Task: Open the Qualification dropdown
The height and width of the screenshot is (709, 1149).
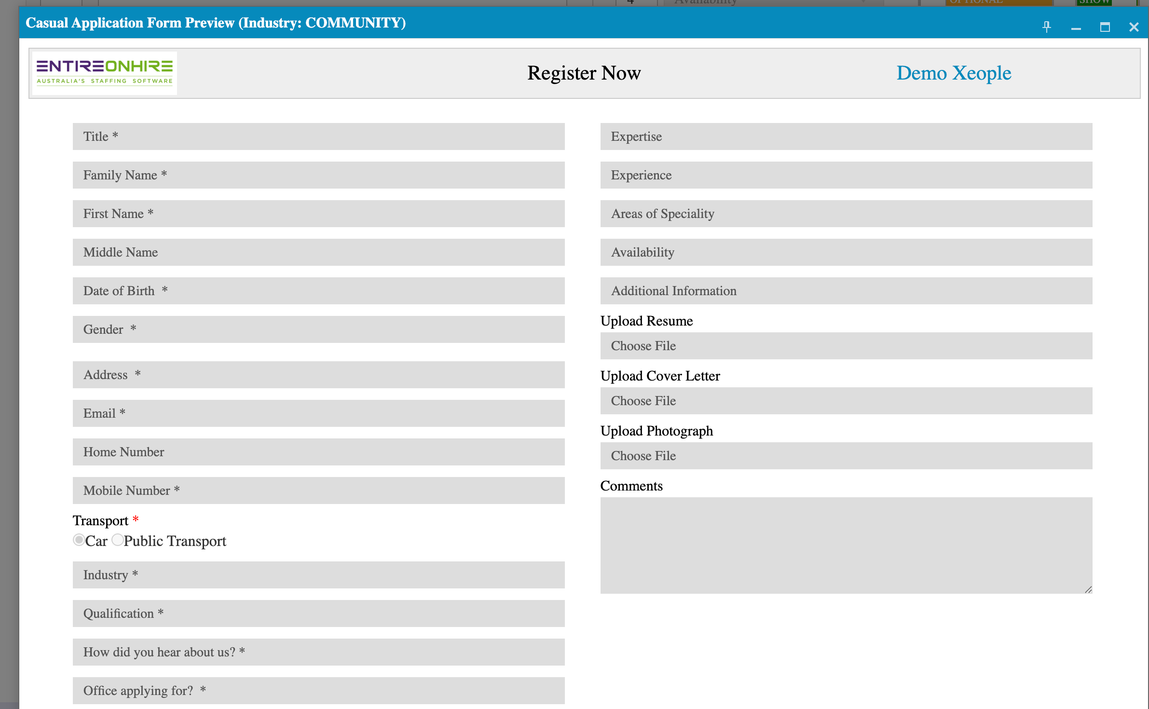Action: point(318,614)
